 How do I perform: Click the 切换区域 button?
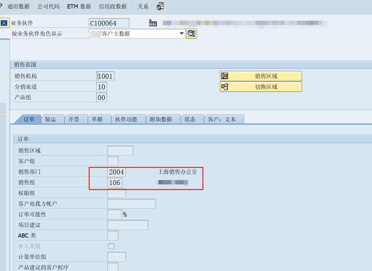pyautogui.click(x=261, y=87)
